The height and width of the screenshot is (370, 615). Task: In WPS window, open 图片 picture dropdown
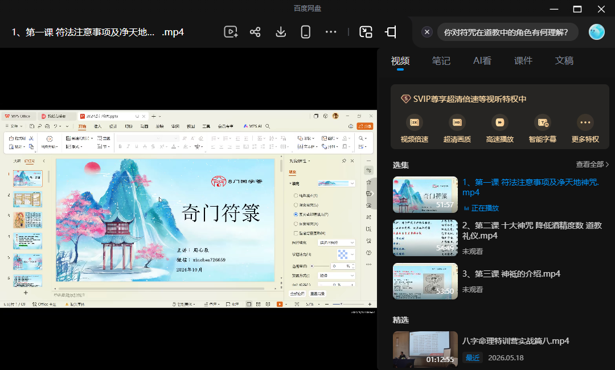pos(330,138)
